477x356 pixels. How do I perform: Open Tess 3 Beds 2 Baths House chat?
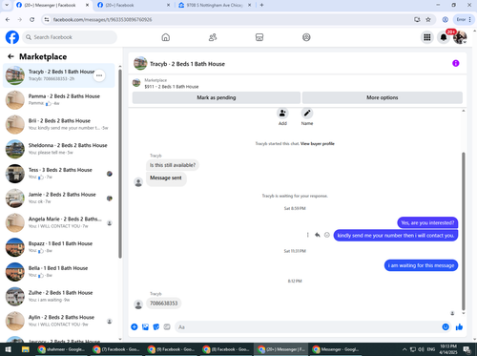tap(59, 174)
